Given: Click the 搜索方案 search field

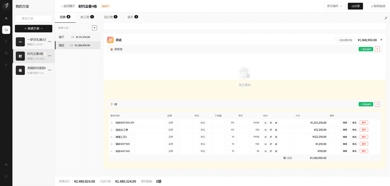Looking at the screenshot, I should (33, 19).
